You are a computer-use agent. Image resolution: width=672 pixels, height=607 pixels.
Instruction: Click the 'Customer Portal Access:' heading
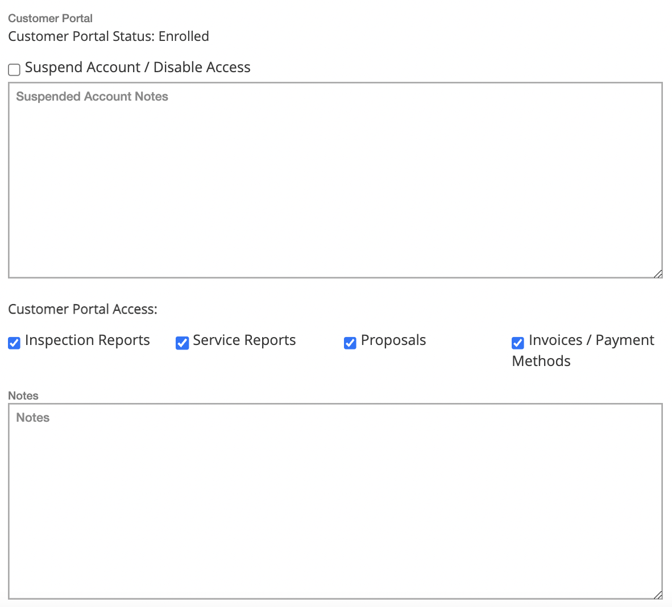click(82, 309)
